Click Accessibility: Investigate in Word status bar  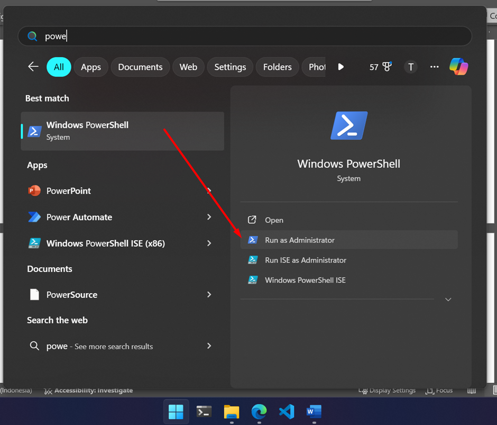(88, 391)
